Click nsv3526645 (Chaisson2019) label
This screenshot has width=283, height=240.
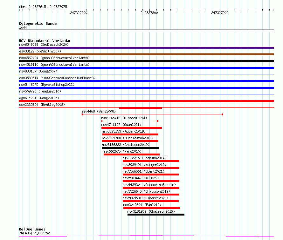146,191
